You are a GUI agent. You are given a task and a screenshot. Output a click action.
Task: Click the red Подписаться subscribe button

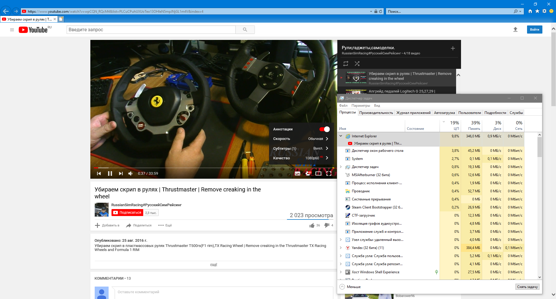coord(127,213)
